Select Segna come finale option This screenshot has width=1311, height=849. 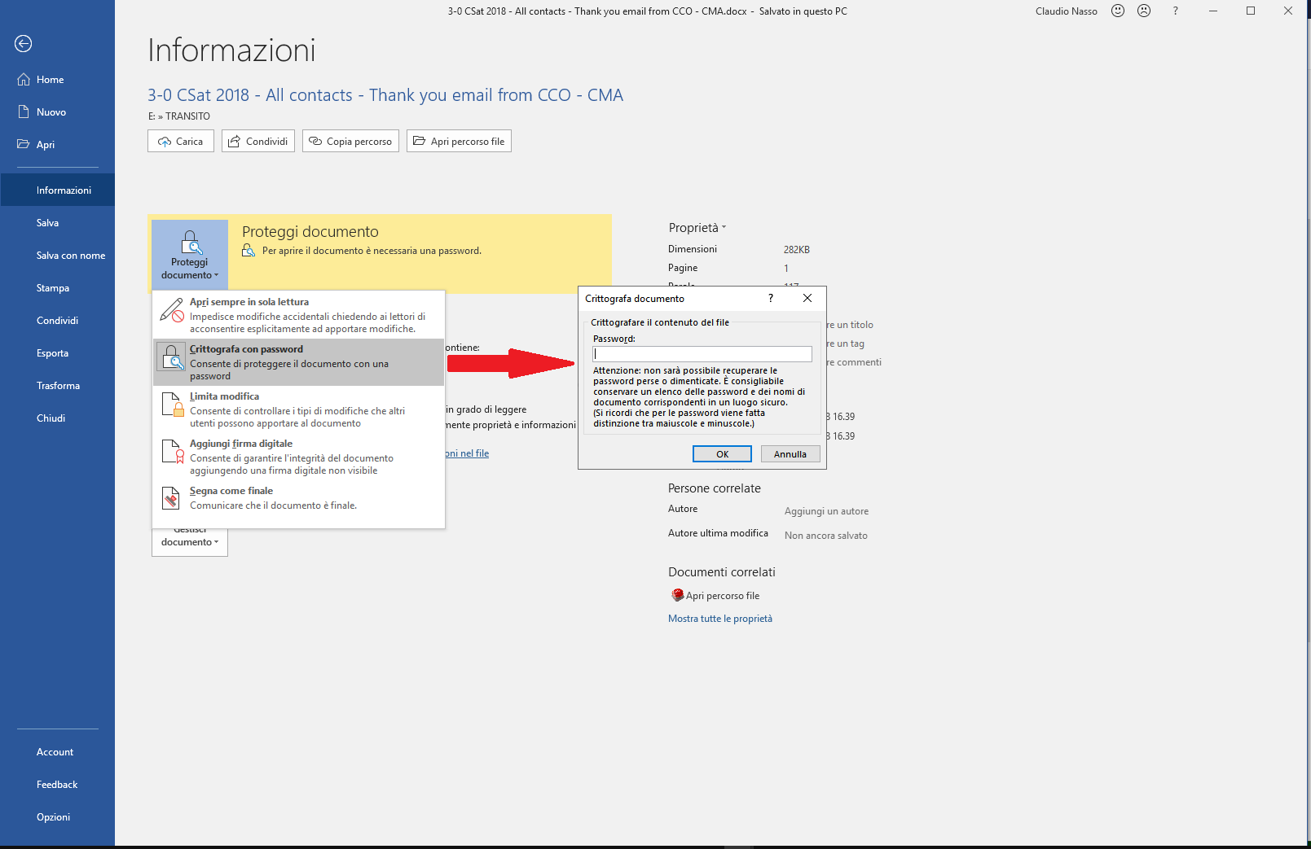pos(298,498)
